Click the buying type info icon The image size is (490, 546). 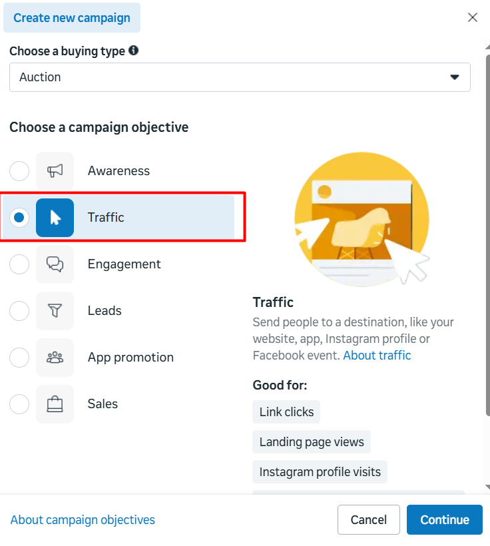[133, 51]
